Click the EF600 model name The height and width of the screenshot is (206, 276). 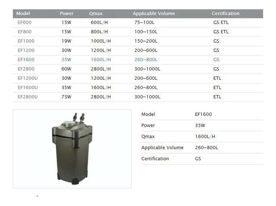pyautogui.click(x=25, y=23)
